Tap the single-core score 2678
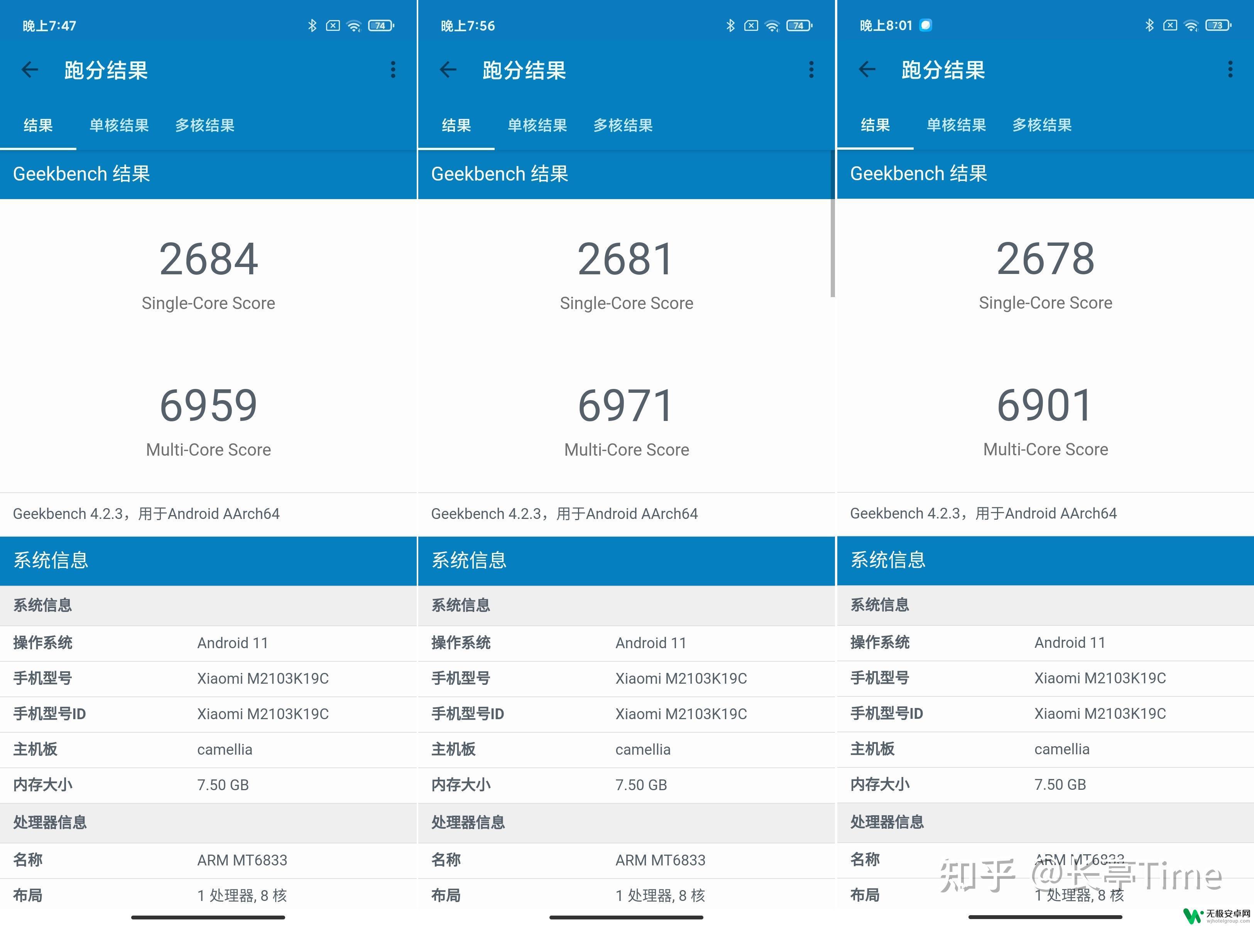 click(x=1045, y=259)
